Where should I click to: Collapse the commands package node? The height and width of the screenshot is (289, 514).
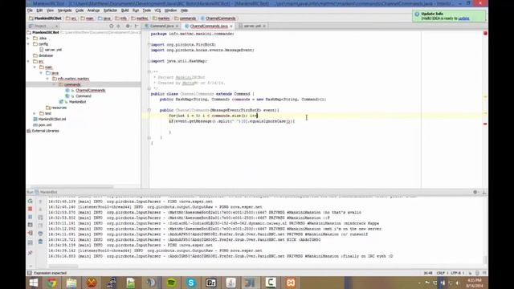coord(54,84)
